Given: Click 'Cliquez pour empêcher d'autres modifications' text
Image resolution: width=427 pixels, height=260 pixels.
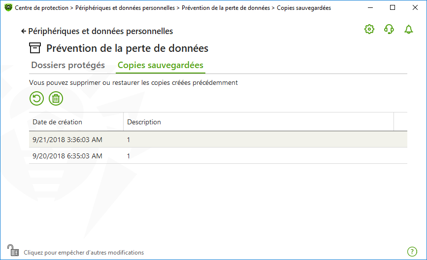Looking at the screenshot, I should tap(84, 253).
